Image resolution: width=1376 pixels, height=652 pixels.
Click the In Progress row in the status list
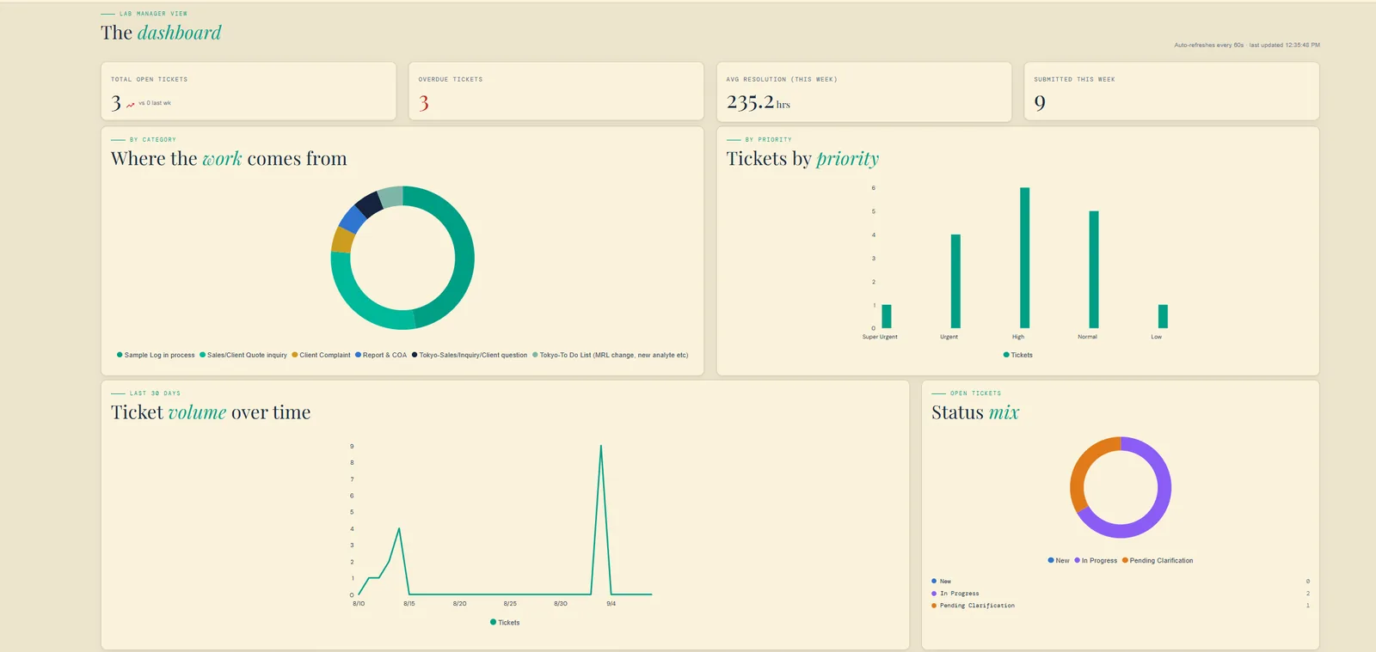1121,594
